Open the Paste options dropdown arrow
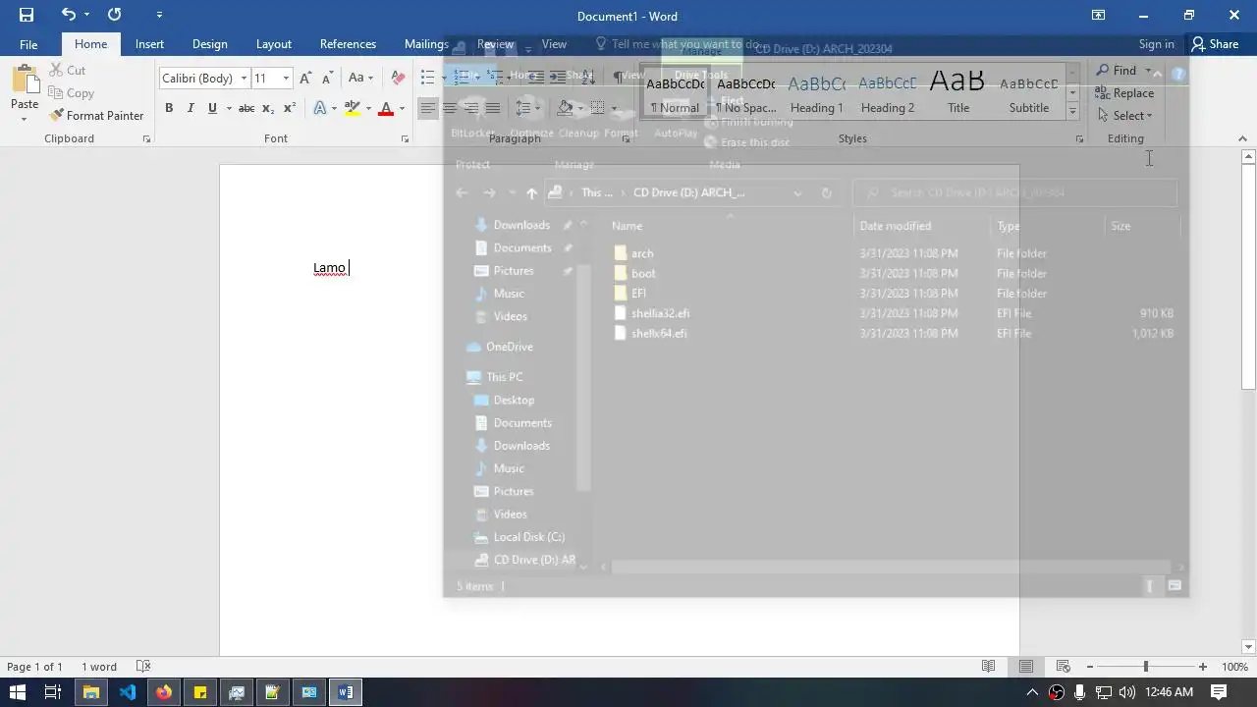This screenshot has width=1257, height=707. (x=25, y=119)
